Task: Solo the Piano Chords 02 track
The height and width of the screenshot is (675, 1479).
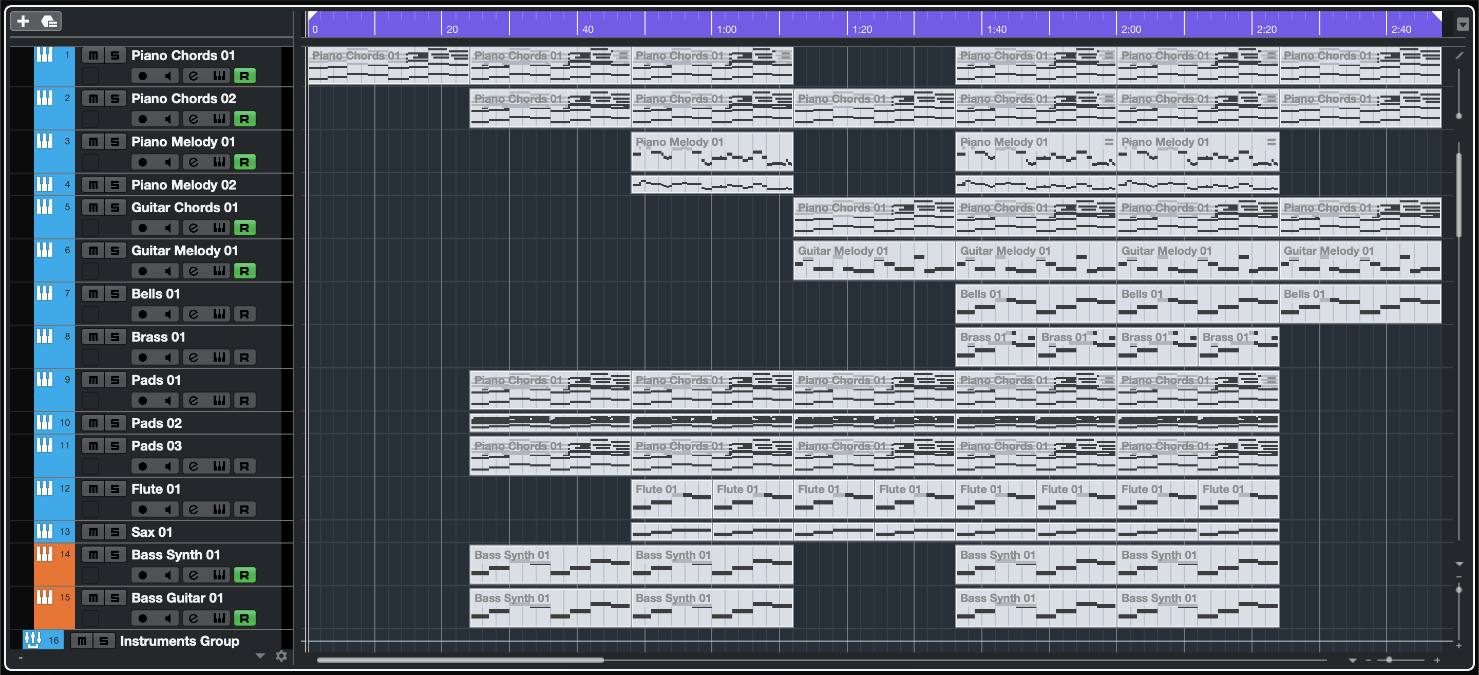Action: click(x=115, y=98)
